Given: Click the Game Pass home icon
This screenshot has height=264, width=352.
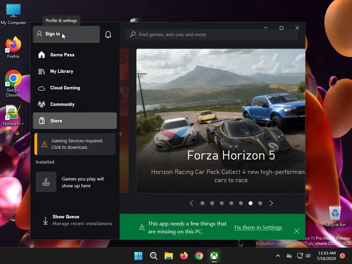Looking at the screenshot, I should [x=42, y=55].
